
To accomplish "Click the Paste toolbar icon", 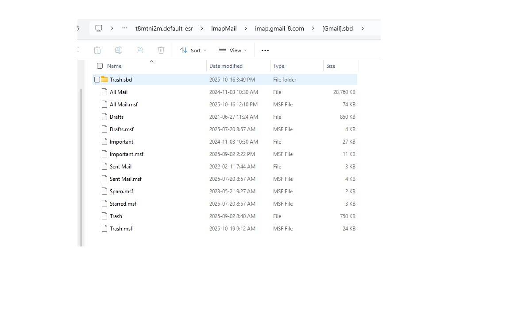I will [x=97, y=50].
